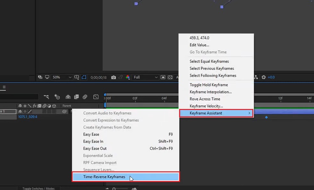This screenshot has height=190, width=314.
Task: Click the timeline zoom slider
Action: [x=114, y=188]
